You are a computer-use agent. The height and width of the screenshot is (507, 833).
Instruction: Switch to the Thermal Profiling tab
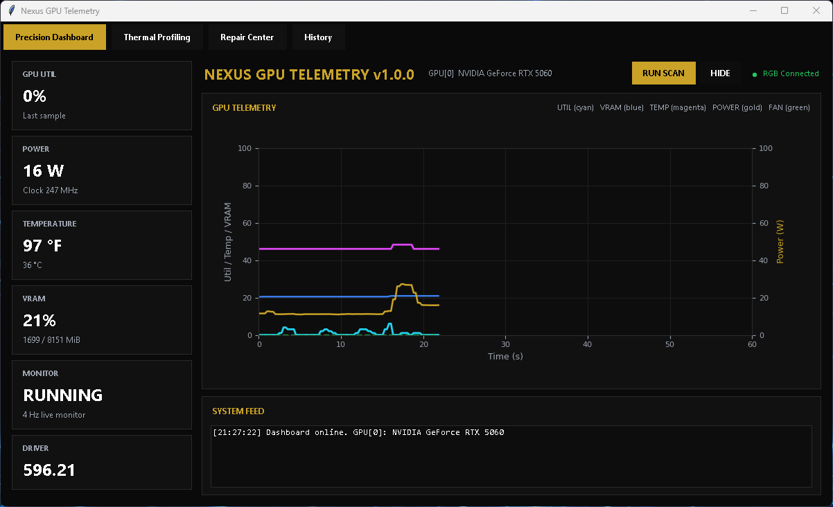coord(157,37)
